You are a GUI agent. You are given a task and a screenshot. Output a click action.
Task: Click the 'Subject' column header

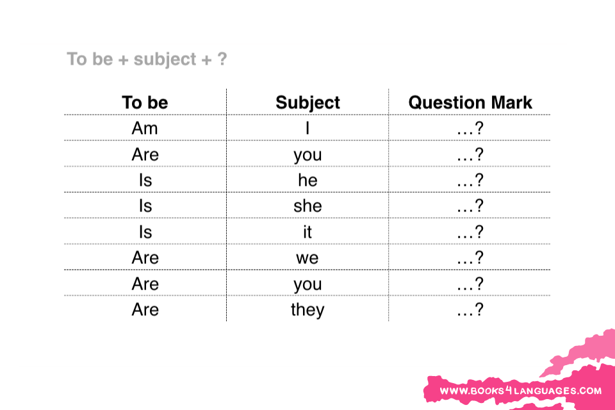307,102
